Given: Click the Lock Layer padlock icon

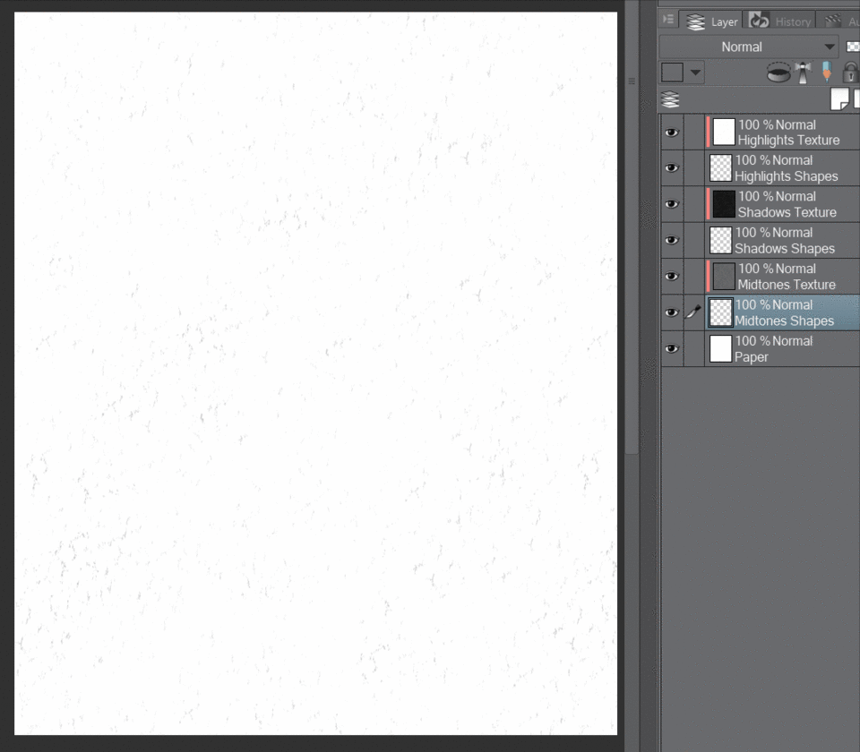Looking at the screenshot, I should pos(849,73).
